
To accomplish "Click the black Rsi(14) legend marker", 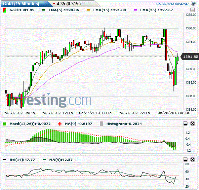I will pos(5,159).
